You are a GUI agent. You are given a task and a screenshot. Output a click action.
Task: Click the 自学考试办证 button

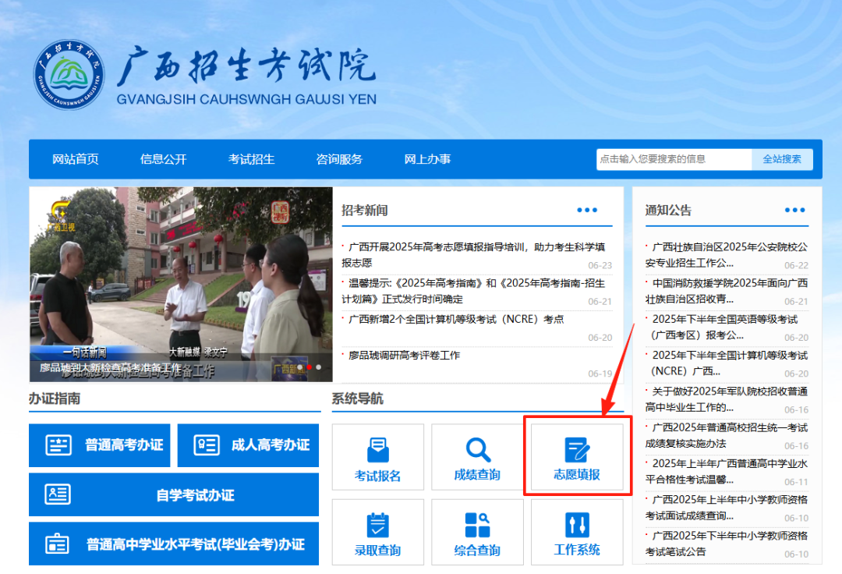pyautogui.click(x=174, y=495)
